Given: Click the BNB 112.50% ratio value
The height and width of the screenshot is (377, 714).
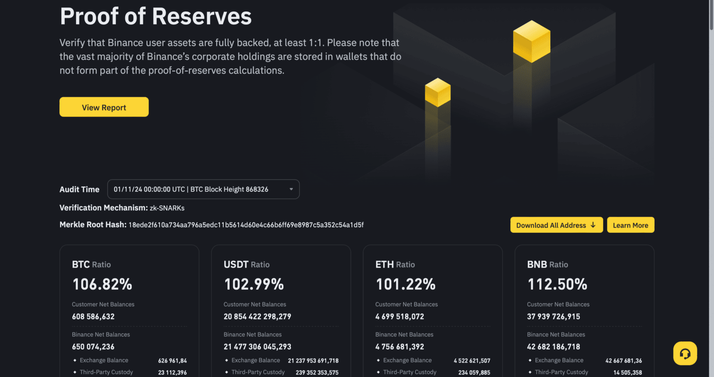Looking at the screenshot, I should (557, 284).
